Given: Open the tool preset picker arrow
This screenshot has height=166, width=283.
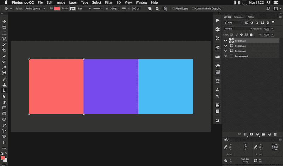Looking at the screenshot, I should pos(11,8).
